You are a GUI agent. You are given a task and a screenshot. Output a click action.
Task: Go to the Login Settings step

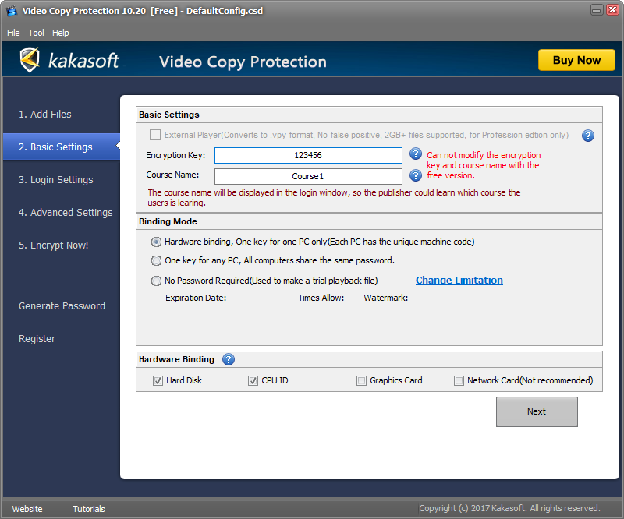(56, 179)
